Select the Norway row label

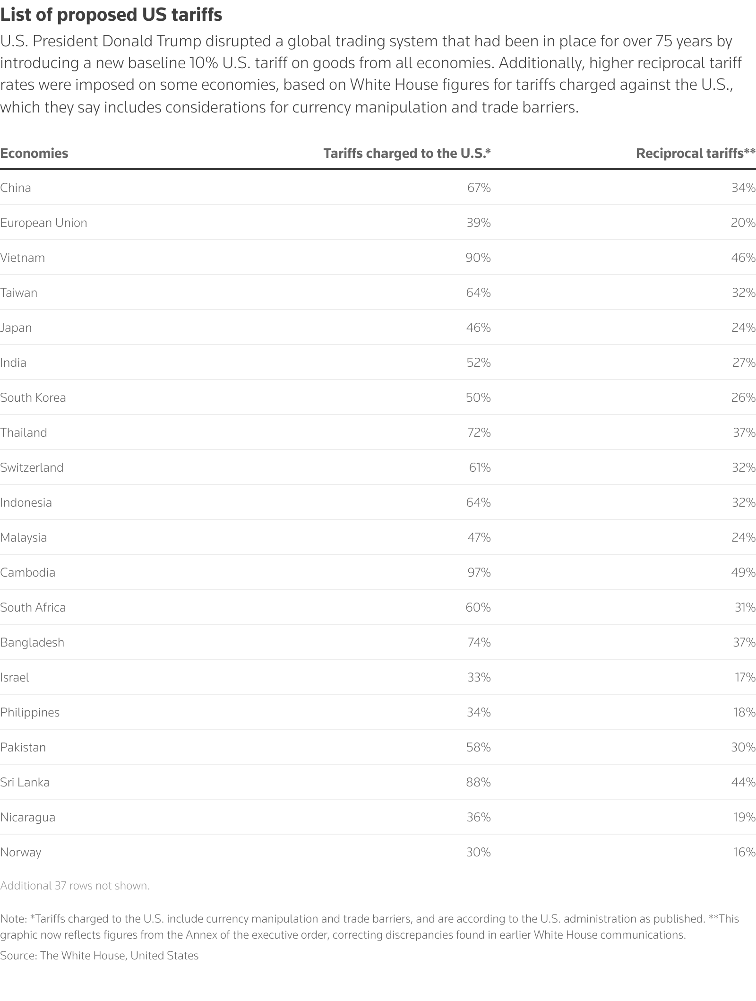click(21, 852)
